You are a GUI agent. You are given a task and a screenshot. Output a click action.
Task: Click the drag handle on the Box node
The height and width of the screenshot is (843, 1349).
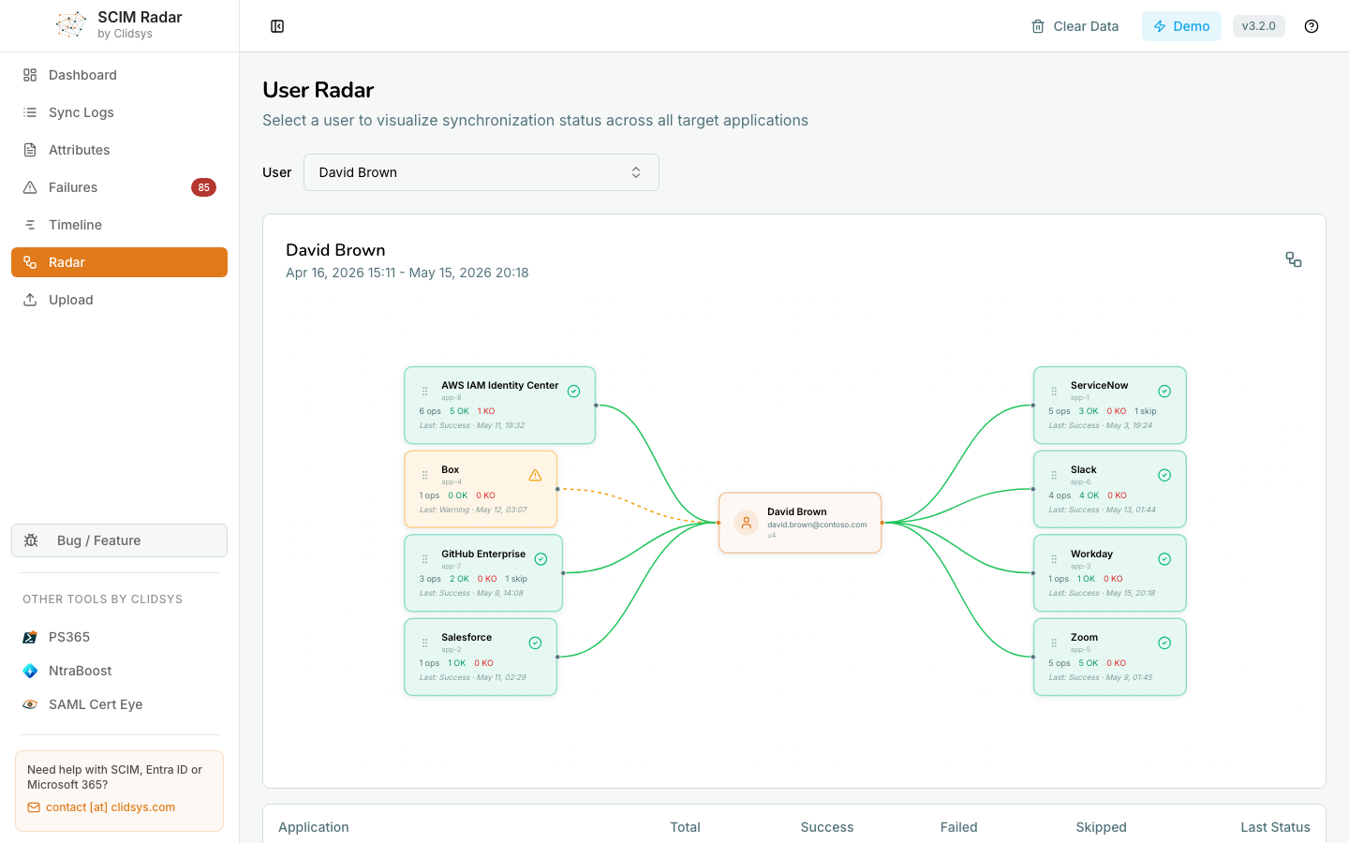424,475
